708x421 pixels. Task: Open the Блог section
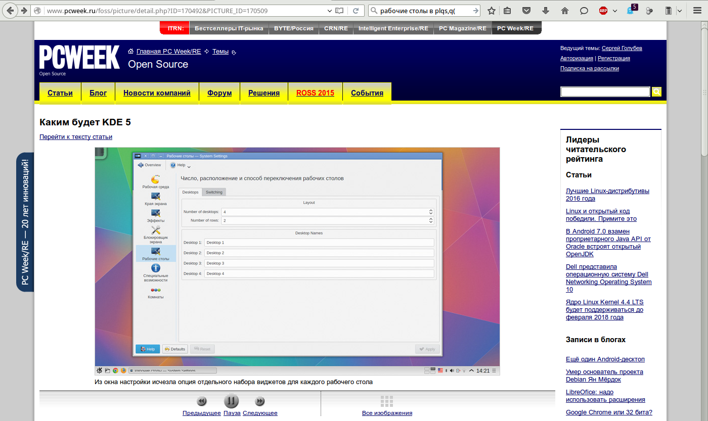98,93
